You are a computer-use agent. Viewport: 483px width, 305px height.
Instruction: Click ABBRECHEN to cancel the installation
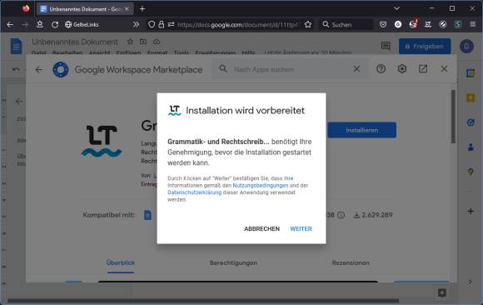261,229
